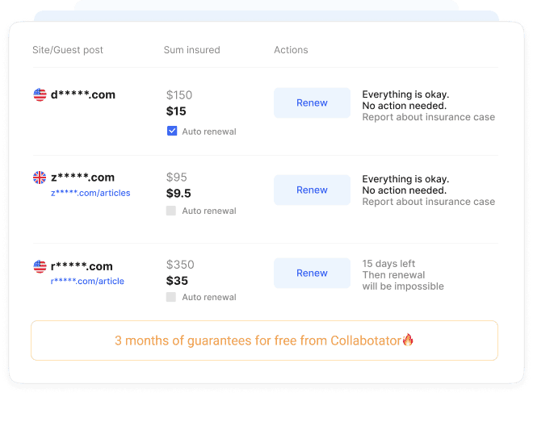Screen dimensions: 533x422
Task: Click the US flag icon beside r*****.com
Action: coord(40,266)
